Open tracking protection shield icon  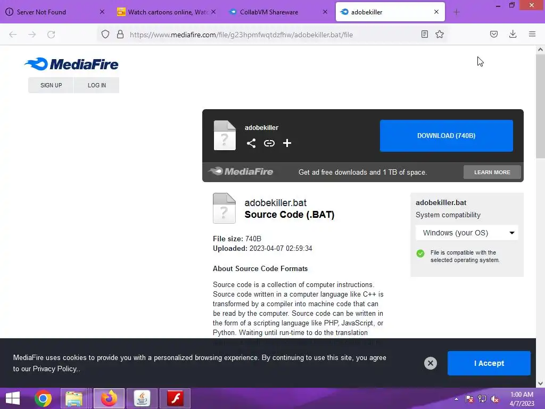[105, 35]
